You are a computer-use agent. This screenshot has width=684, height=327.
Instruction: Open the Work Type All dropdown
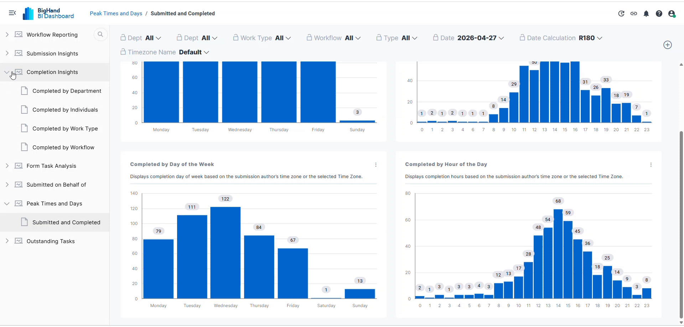(283, 38)
